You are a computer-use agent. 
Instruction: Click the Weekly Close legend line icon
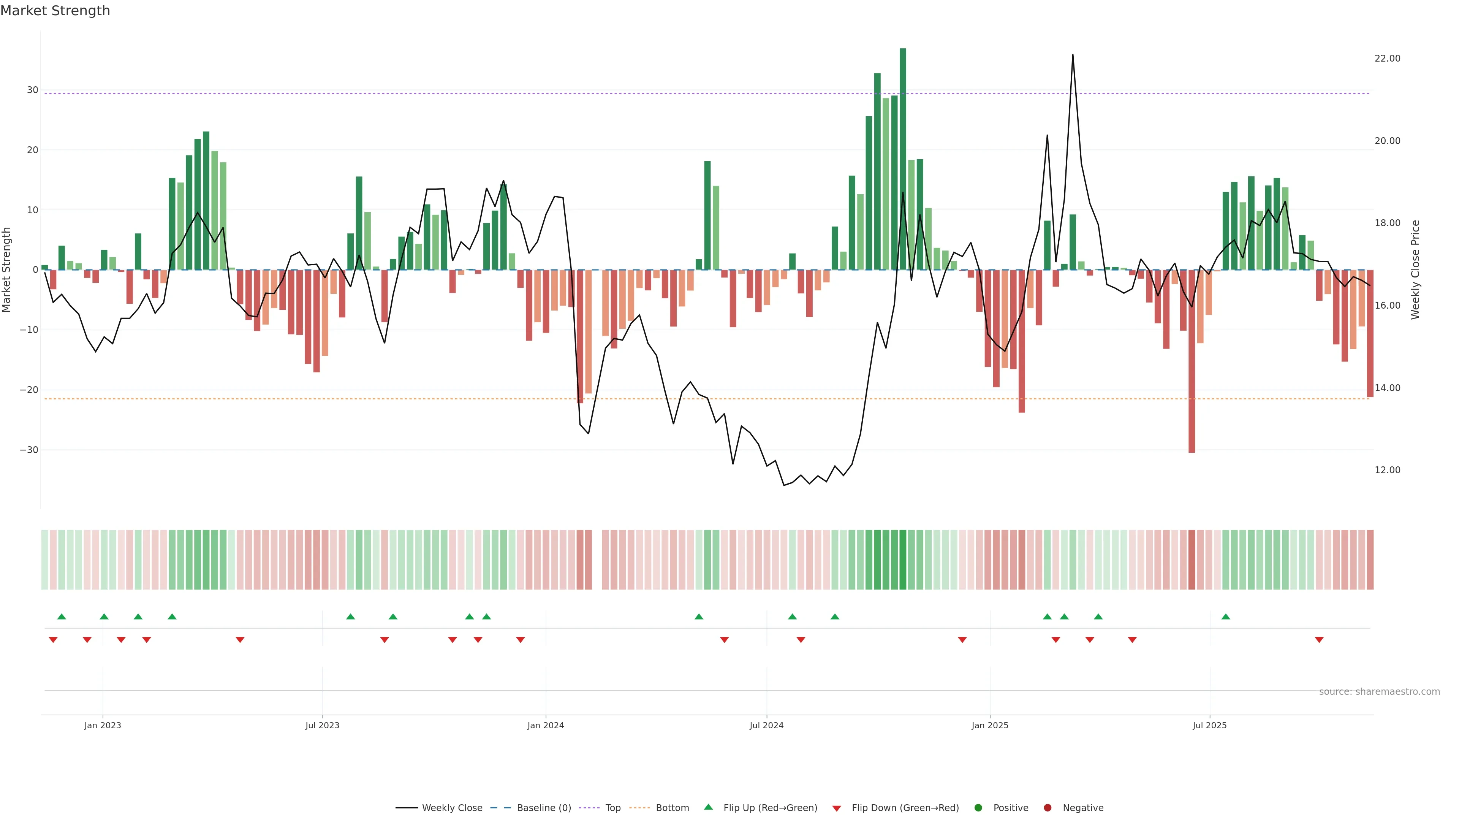point(407,808)
